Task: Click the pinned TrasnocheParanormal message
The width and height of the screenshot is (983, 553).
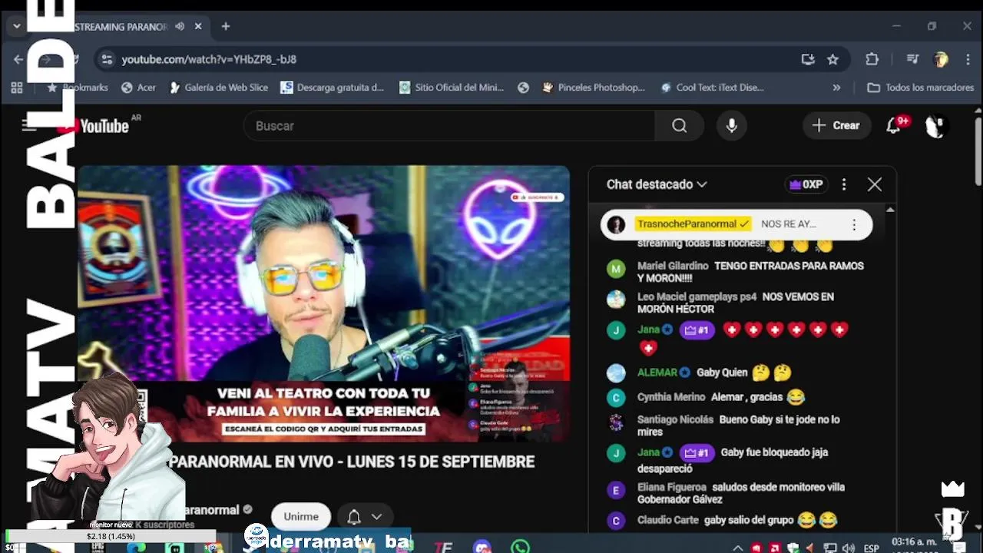Action: (x=736, y=224)
